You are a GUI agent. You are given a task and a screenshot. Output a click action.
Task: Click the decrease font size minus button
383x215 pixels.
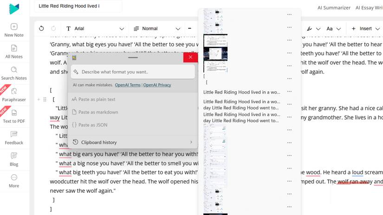pos(189,29)
